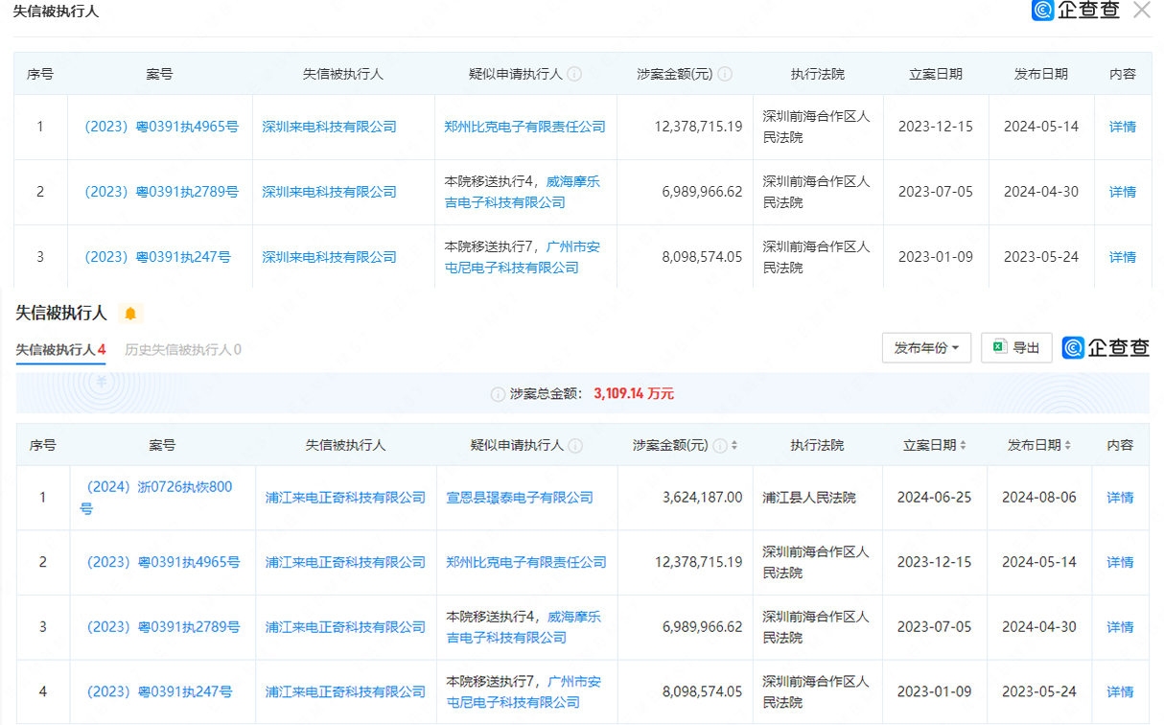Select amount 6,989,966.62 in the 浦江来电正奇 table
The height and width of the screenshot is (725, 1164).
pyautogui.click(x=703, y=627)
